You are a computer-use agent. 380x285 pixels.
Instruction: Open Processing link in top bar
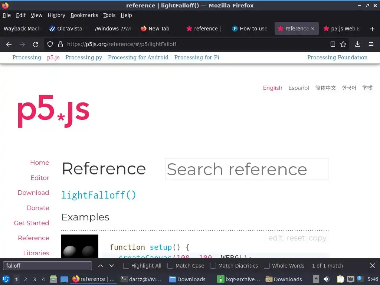[27, 58]
